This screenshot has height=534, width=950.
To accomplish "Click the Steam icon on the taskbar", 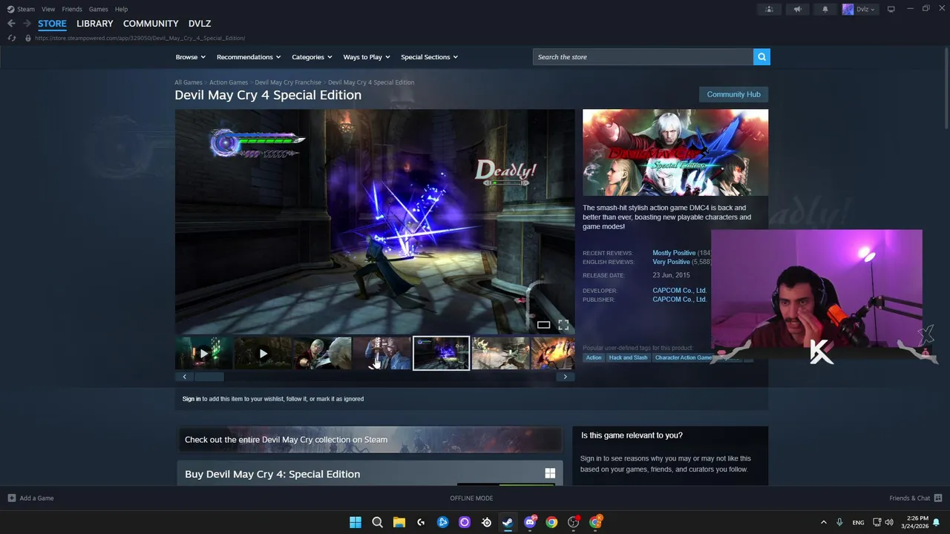I will click(508, 522).
